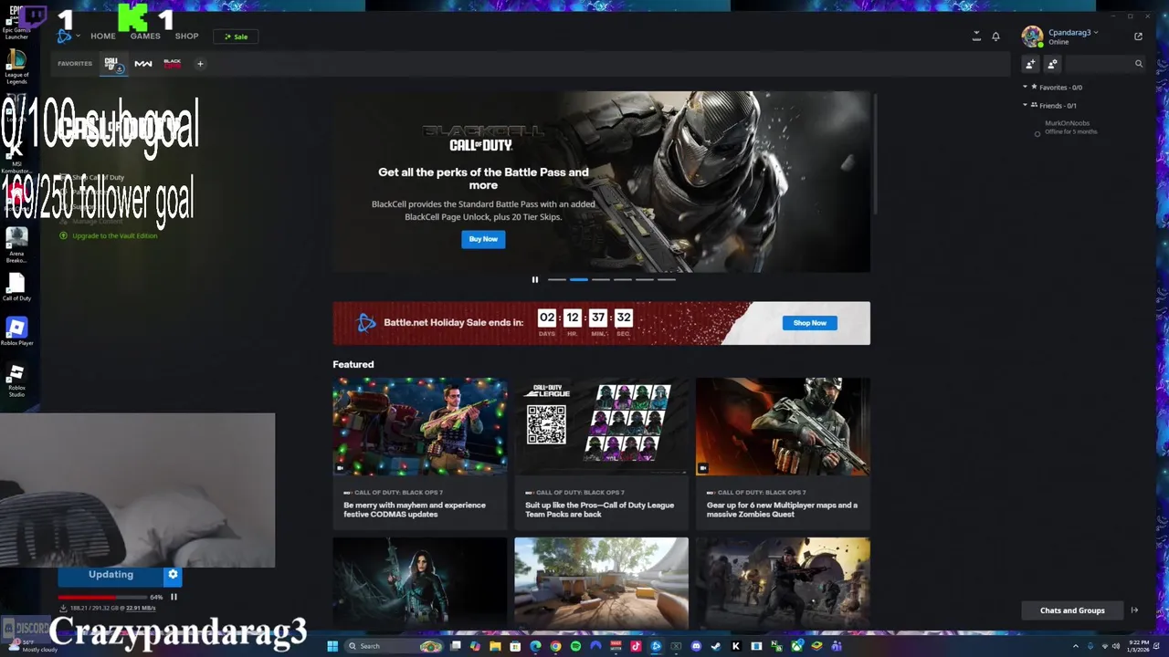
Task: Open the outdoor map thumbnail in bottom row
Action: [x=601, y=582]
